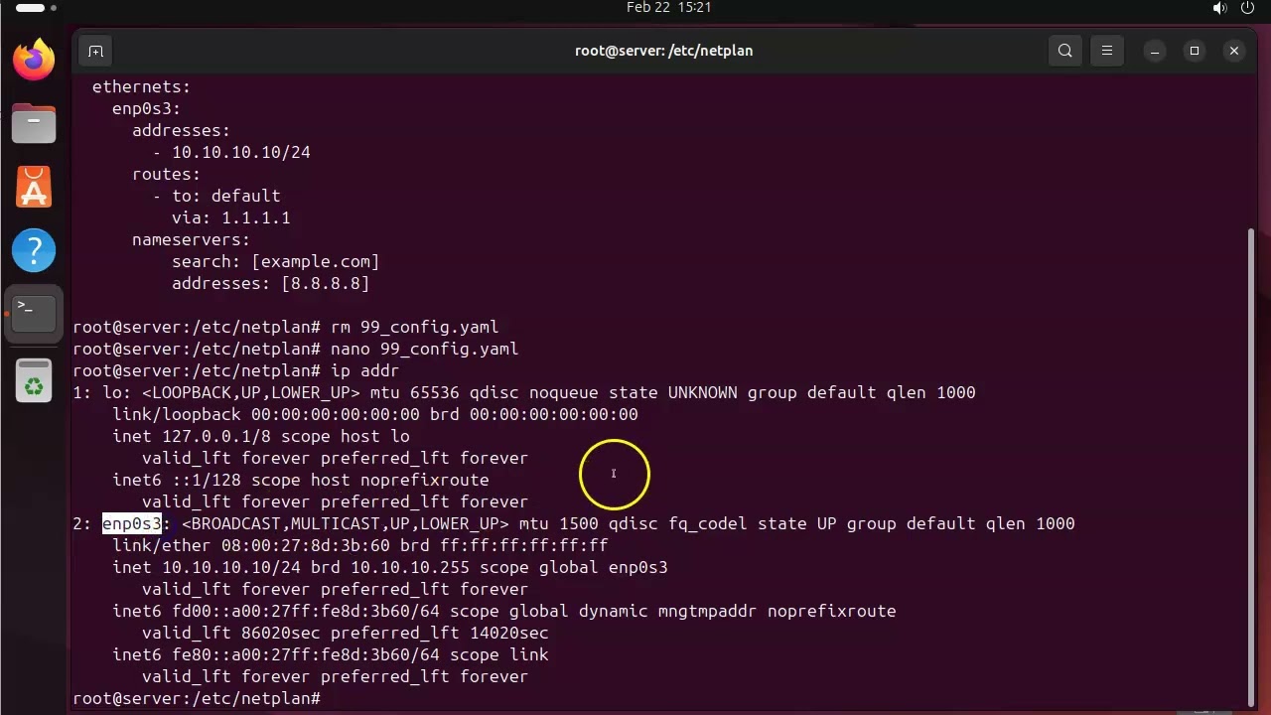Click the highlighted enp0s3 interface name
The width and height of the screenshot is (1271, 715).
click(x=132, y=523)
